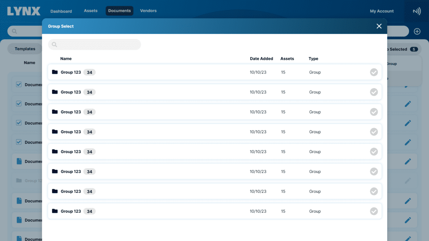Open My Account
This screenshot has height=241, width=429.
381,11
